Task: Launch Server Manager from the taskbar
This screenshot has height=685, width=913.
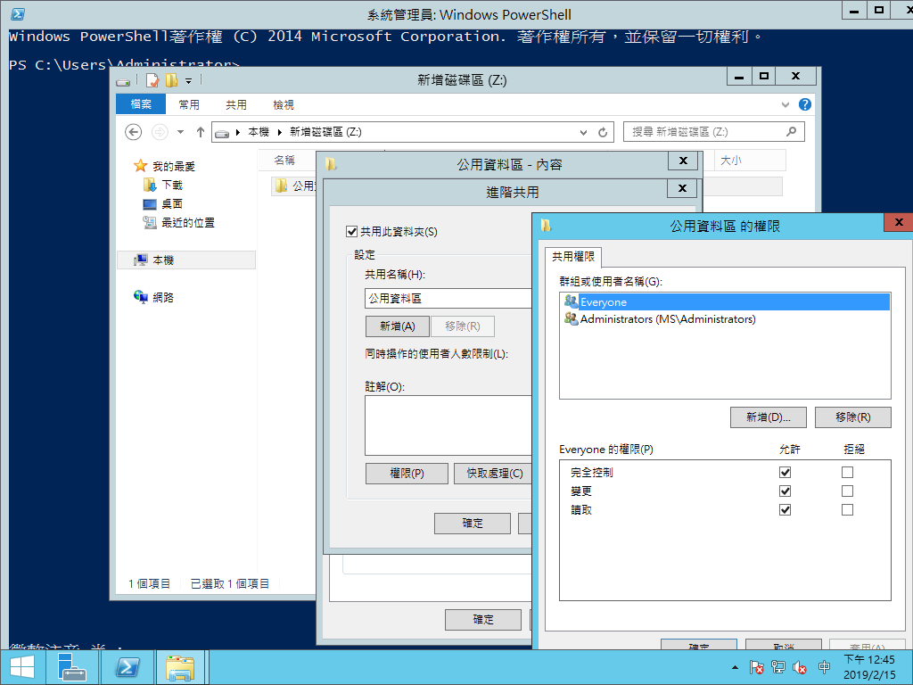Action: point(71,667)
